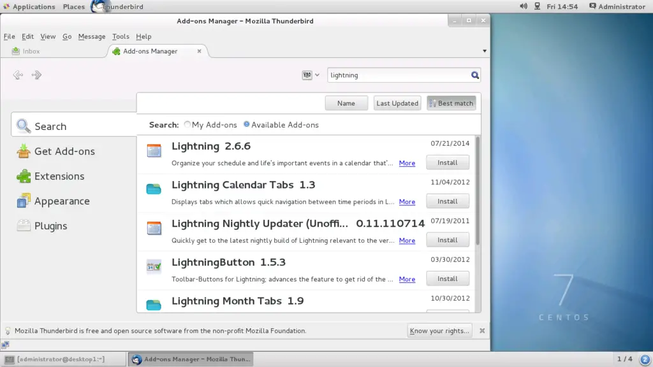The height and width of the screenshot is (367, 653).
Task: Click the forward navigation arrow icon
Action: (36, 75)
